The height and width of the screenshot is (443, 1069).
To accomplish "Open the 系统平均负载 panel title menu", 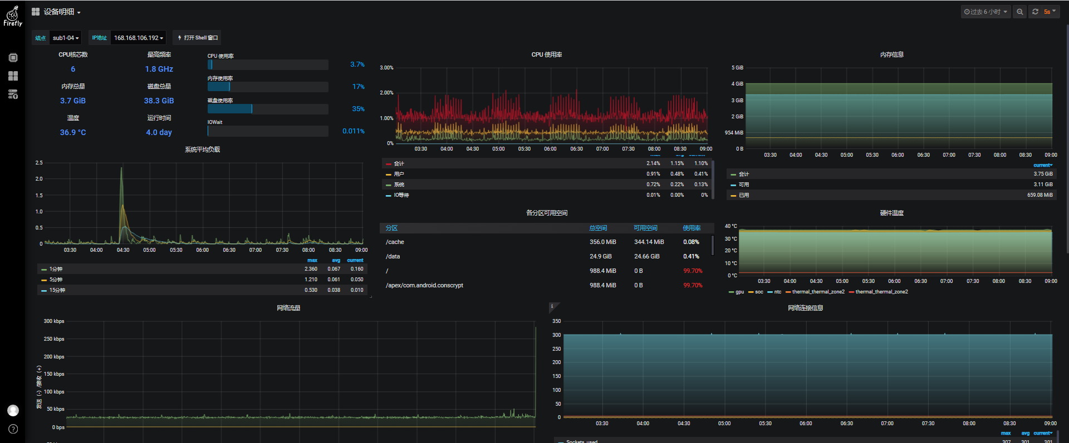I will point(202,150).
